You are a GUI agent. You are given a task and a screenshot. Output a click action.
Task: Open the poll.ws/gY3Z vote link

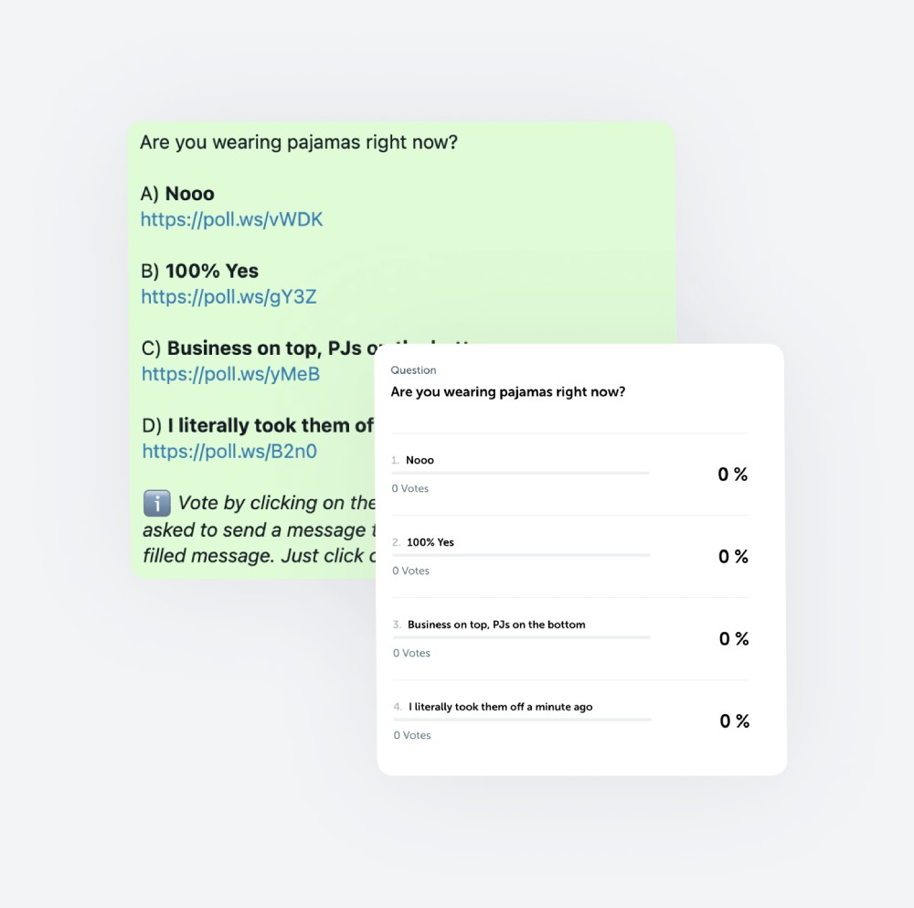(x=228, y=297)
